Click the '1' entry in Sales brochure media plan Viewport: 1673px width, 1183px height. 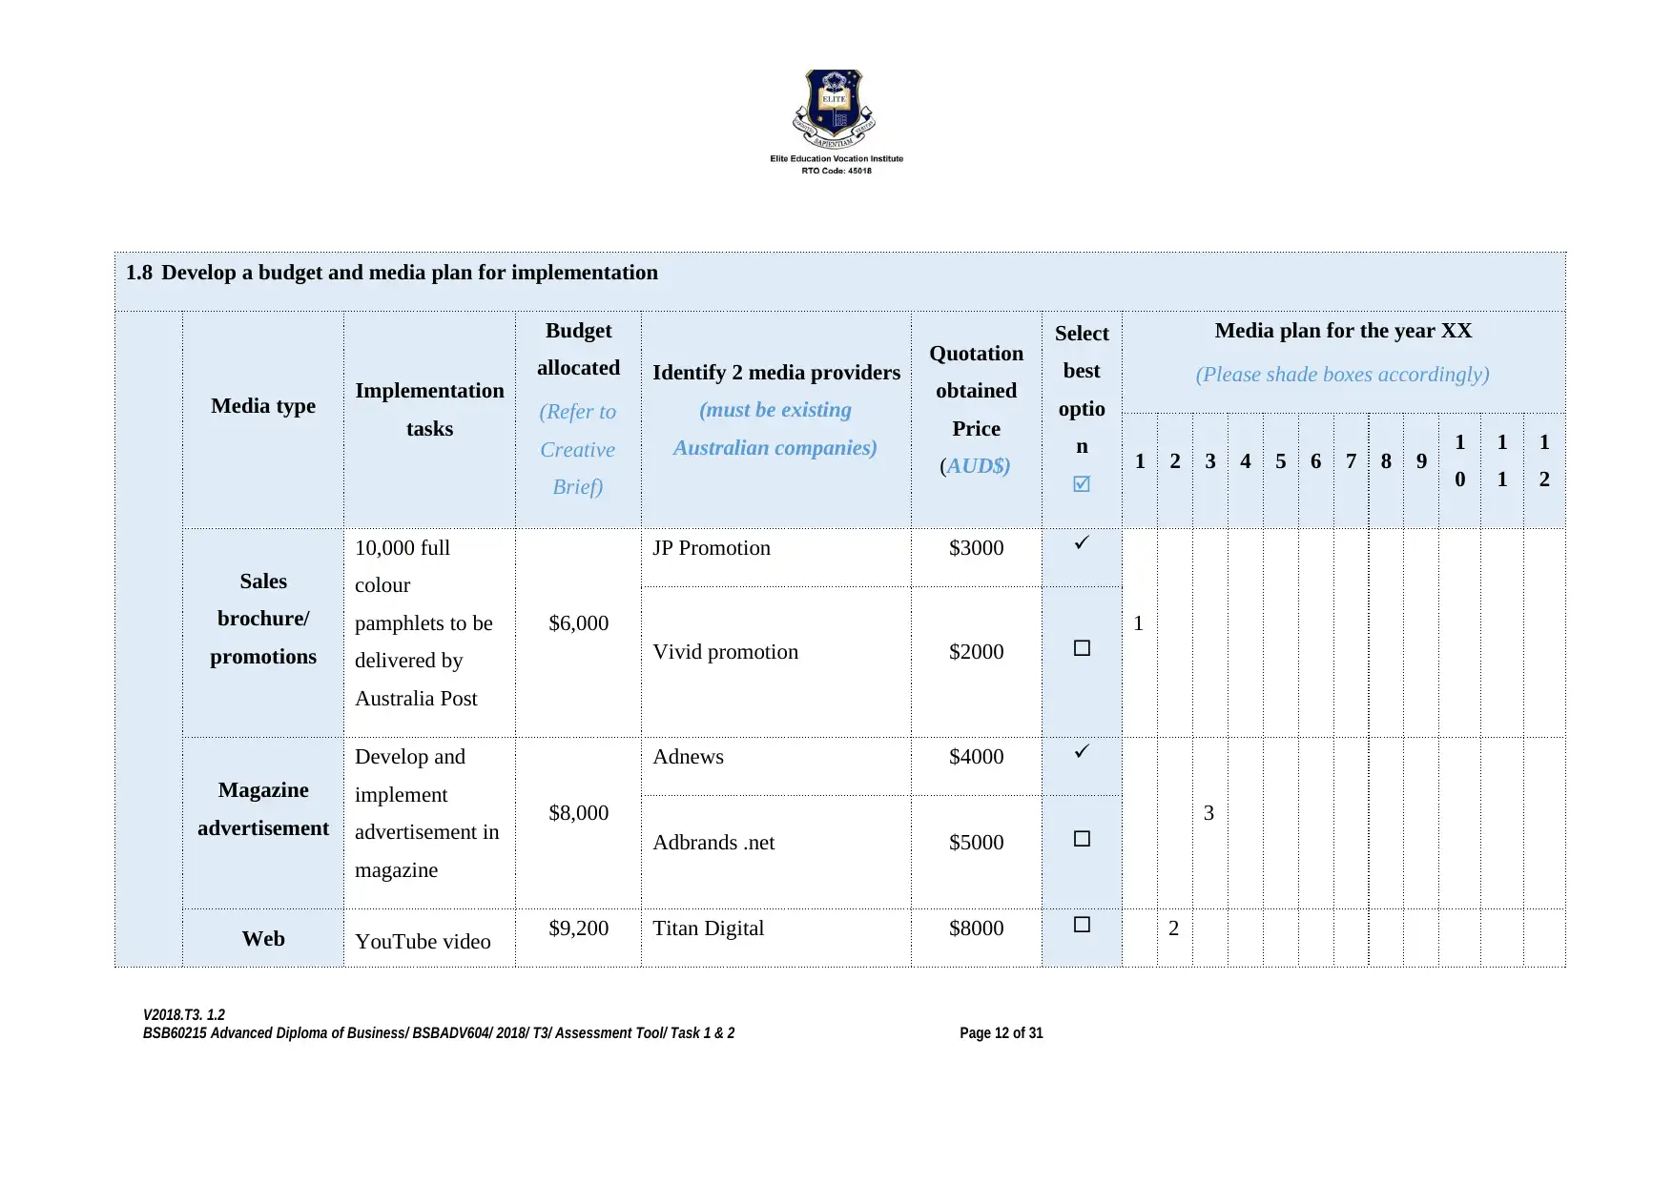(x=1139, y=623)
